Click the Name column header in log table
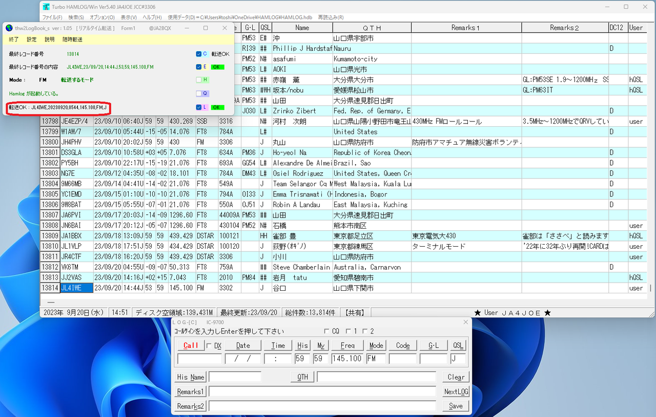 (x=302, y=27)
